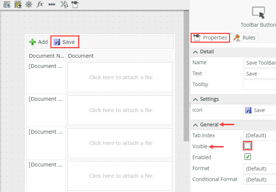Image resolution: width=276 pixels, height=192 pixels.
Task: Switch to the Rules tab
Action: click(244, 38)
